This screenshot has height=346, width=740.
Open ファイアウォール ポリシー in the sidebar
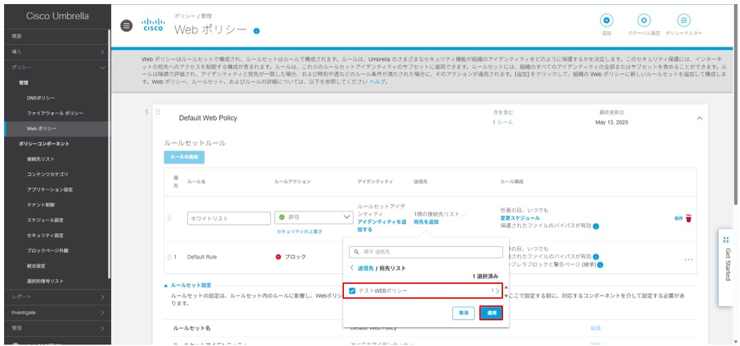(56, 114)
